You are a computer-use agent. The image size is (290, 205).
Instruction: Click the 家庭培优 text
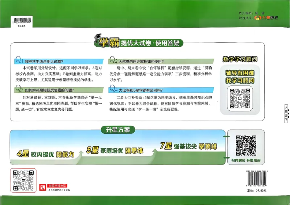click(112, 151)
